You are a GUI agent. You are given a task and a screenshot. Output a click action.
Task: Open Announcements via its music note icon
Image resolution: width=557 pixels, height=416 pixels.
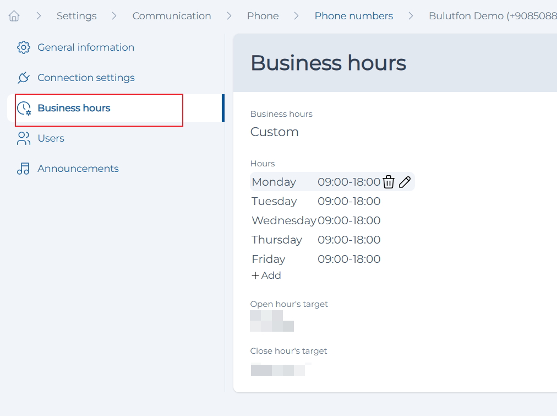click(23, 169)
